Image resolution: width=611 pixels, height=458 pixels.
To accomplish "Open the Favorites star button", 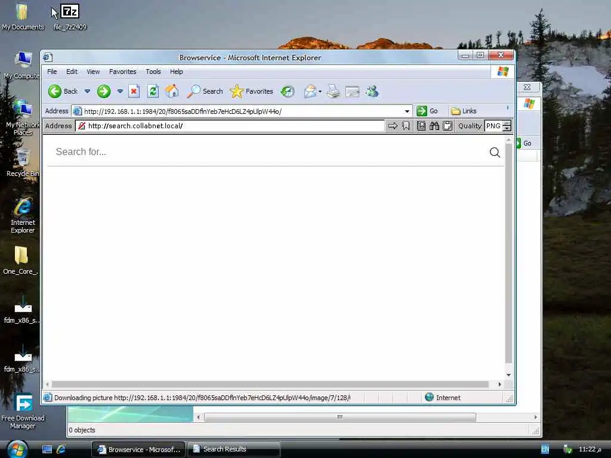I will [x=252, y=91].
